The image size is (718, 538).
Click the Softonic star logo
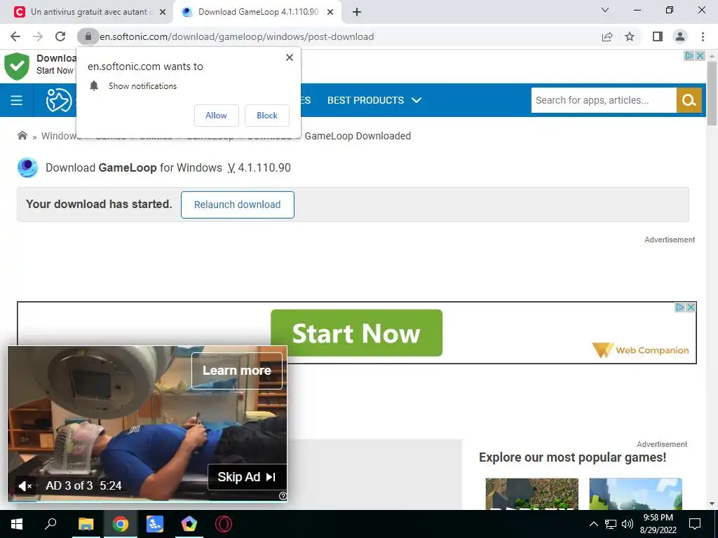[59, 100]
